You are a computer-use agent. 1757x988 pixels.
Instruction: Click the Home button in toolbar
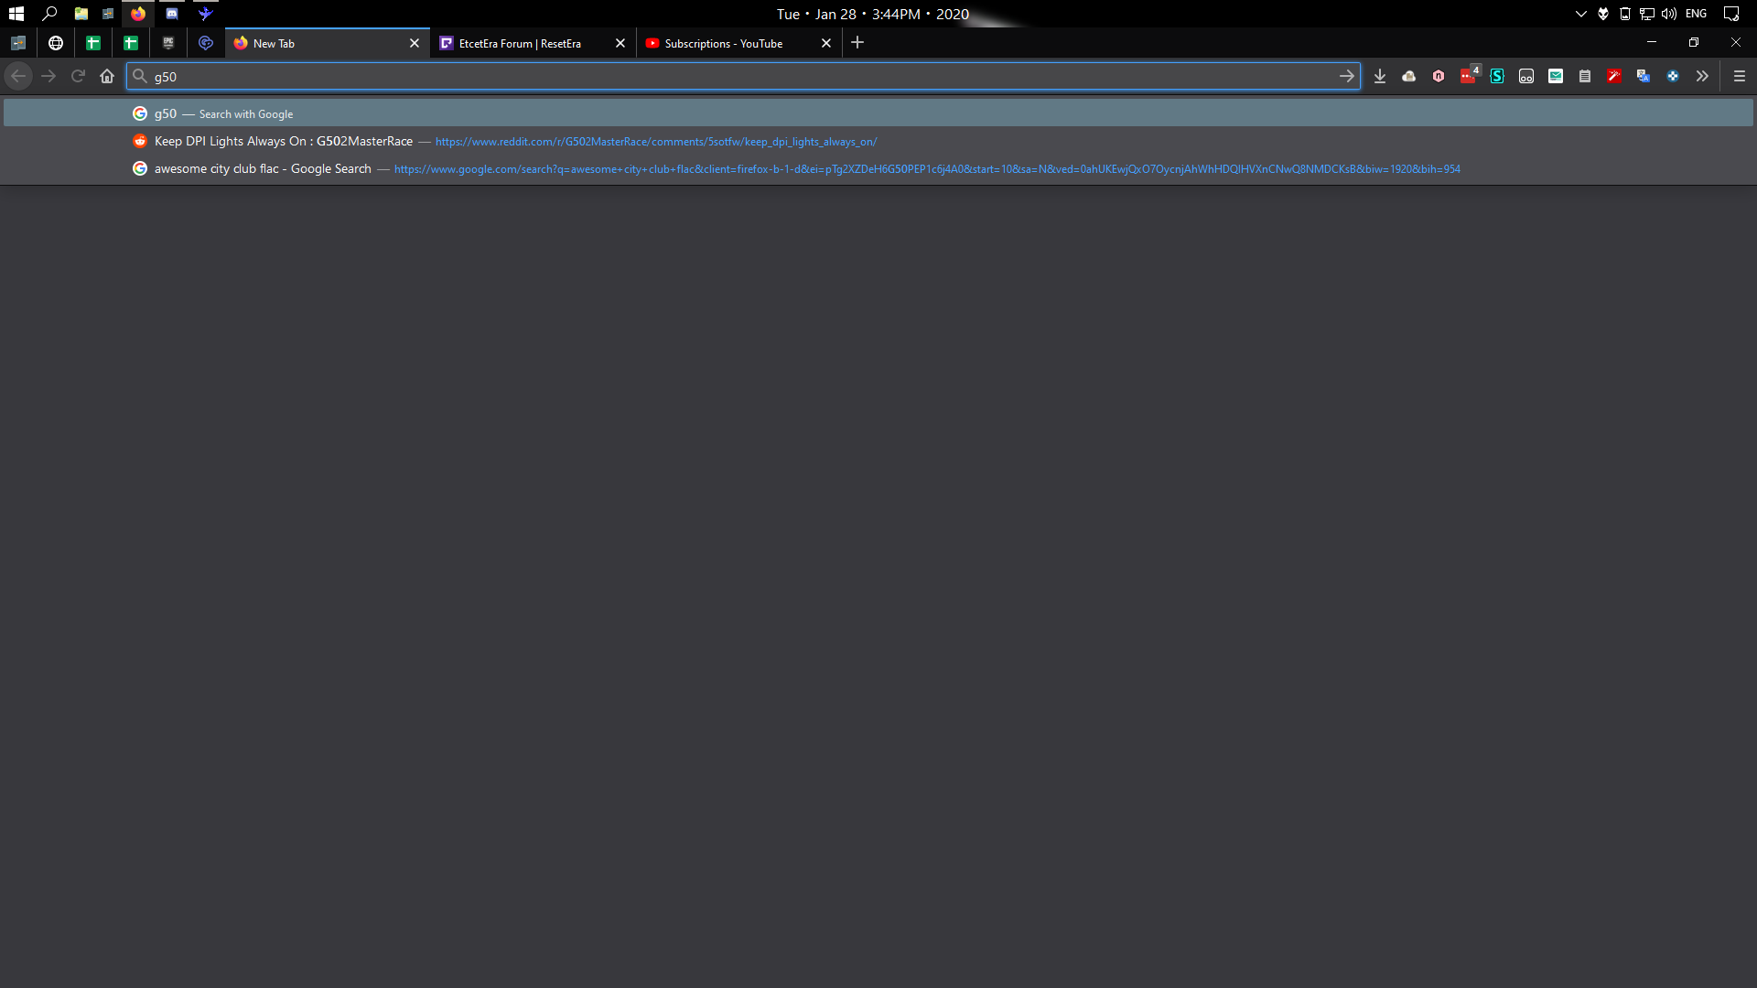[107, 77]
